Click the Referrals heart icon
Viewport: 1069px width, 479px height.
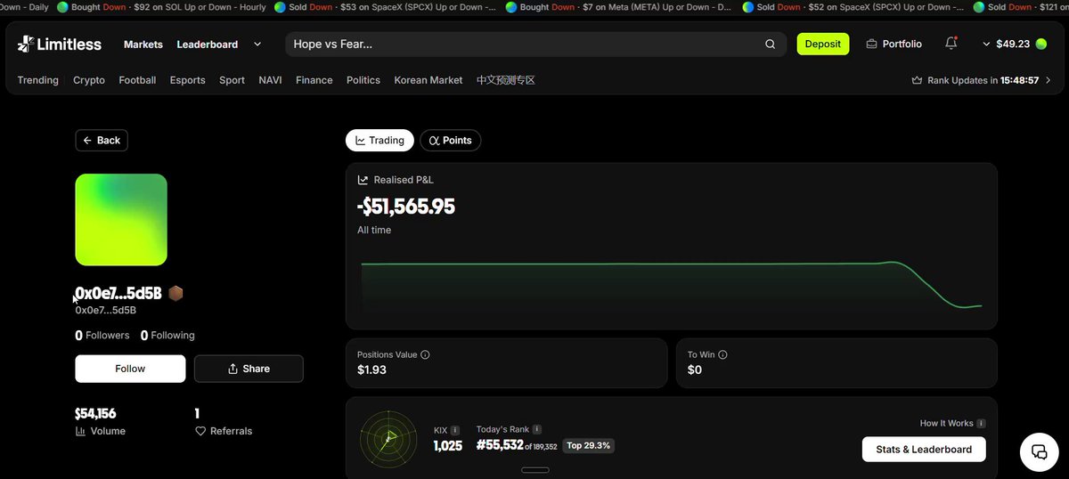(200, 431)
